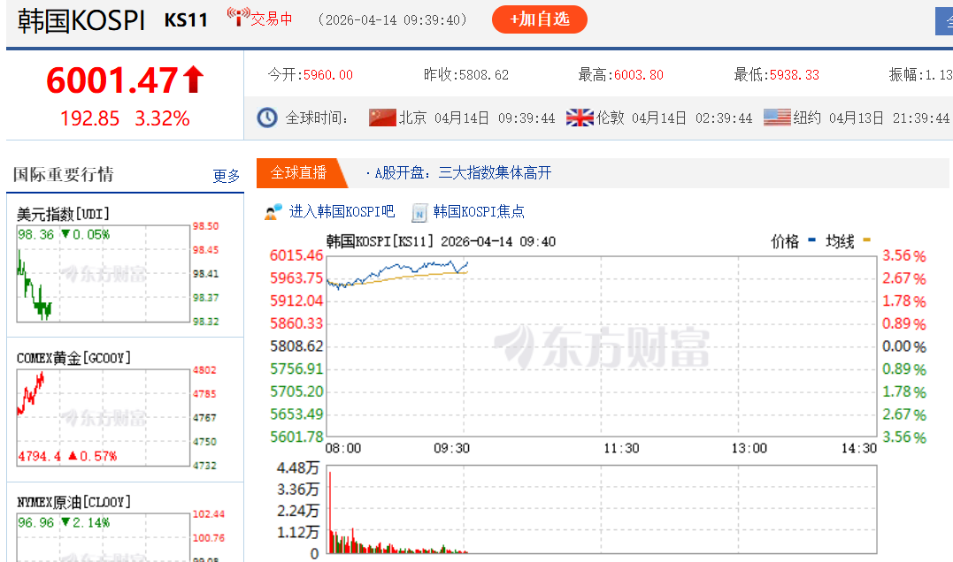Click the 11:30 time axis label
This screenshot has height=562, width=953.
621,449
